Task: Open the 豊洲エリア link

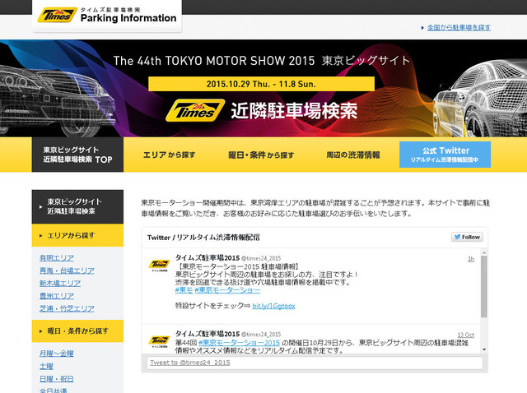Action: (57, 296)
